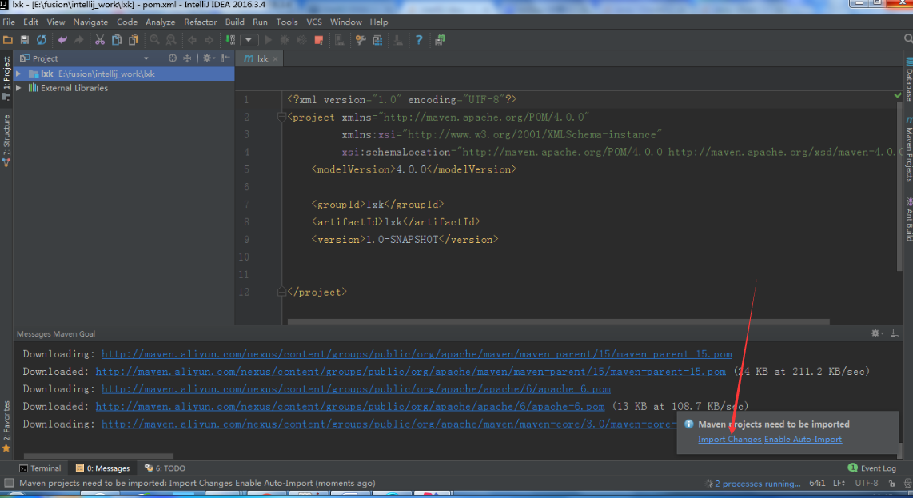The image size is (913, 498).
Task: Open the run configuration dropdown
Action: tap(249, 40)
